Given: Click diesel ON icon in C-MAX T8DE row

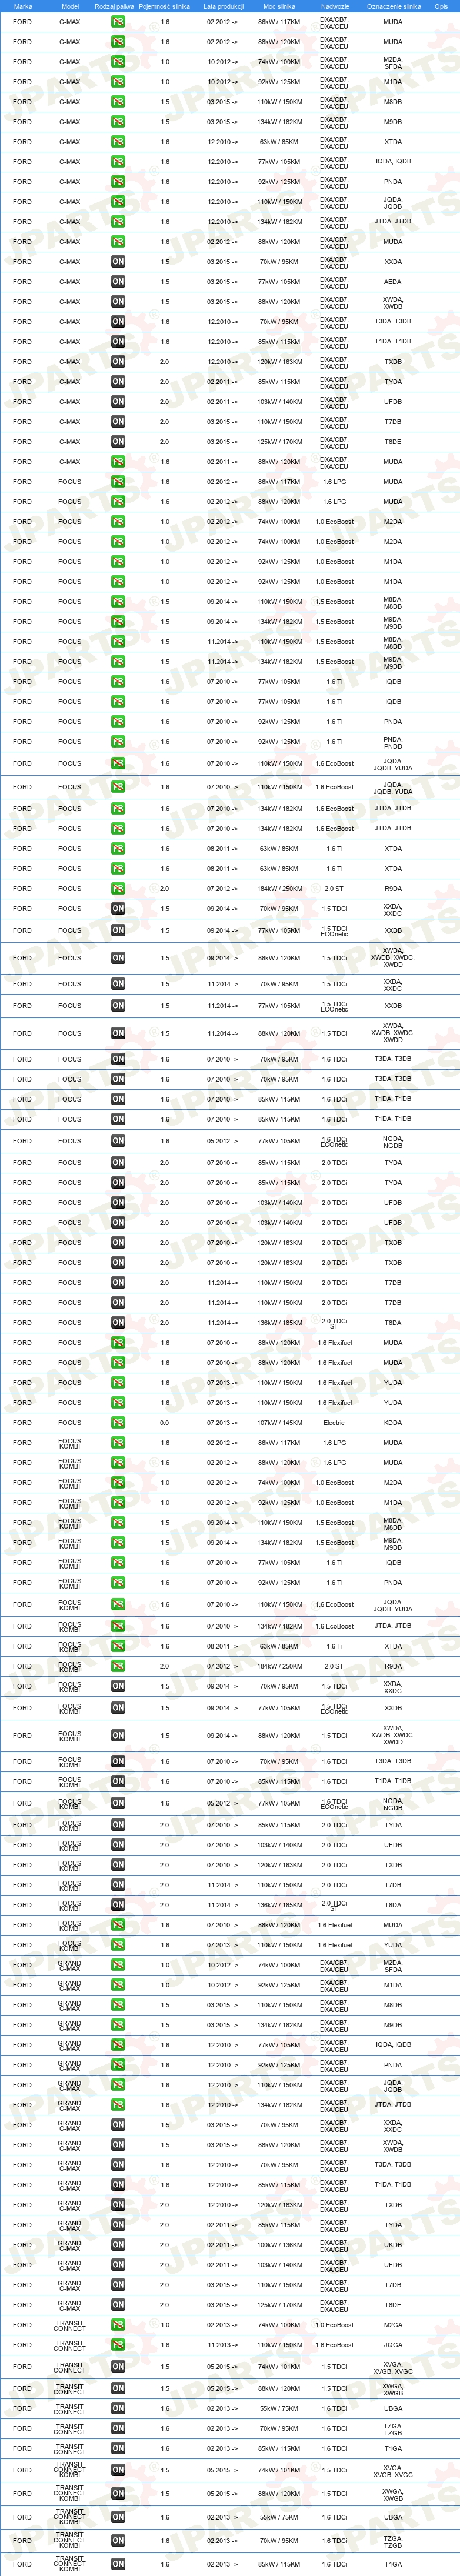Looking at the screenshot, I should click(118, 441).
